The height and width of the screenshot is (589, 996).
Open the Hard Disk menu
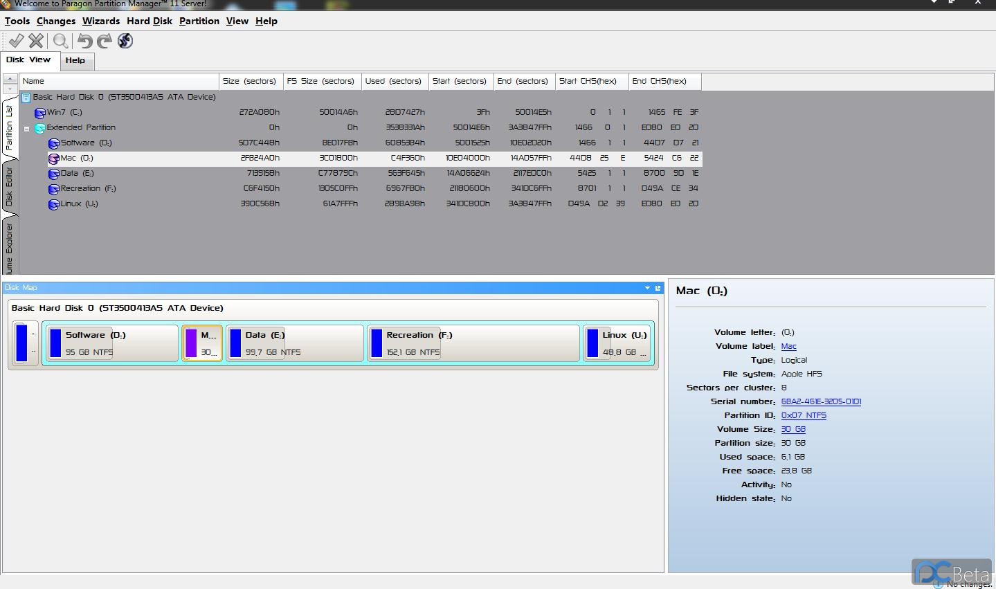(150, 21)
